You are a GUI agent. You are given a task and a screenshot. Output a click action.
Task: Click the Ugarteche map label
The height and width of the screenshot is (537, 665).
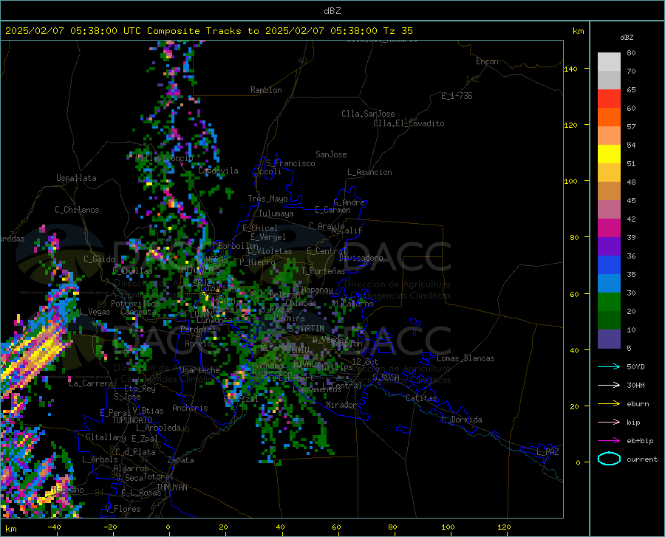click(x=199, y=370)
